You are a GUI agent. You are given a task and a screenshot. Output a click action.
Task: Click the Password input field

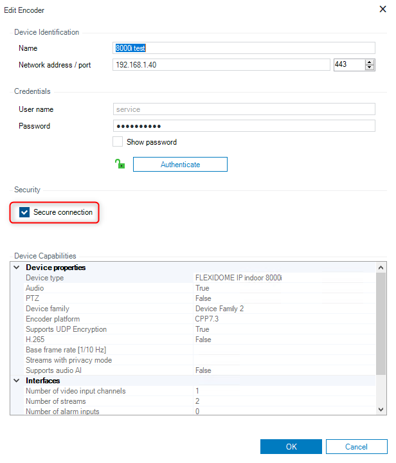coord(244,126)
